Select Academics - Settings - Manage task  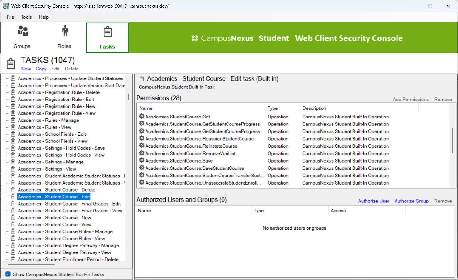[x=51, y=162]
